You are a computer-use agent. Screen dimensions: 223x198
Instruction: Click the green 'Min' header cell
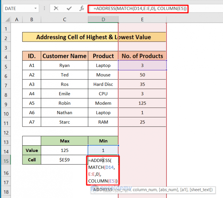point(103,141)
